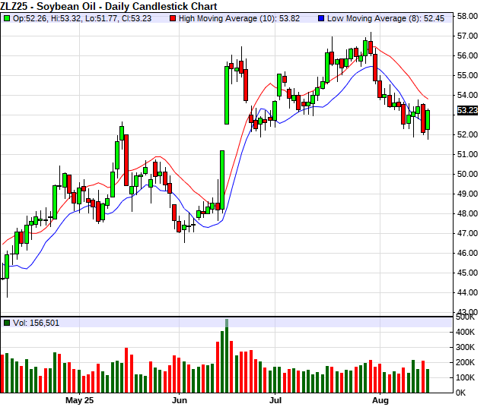
Task: Click the Vol: 156,501 volume label
Action: click(36, 323)
